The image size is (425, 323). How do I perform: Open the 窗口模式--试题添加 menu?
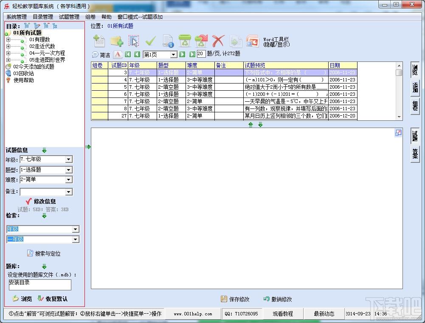click(x=140, y=17)
